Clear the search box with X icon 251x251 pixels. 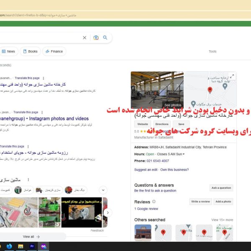[85, 38]
